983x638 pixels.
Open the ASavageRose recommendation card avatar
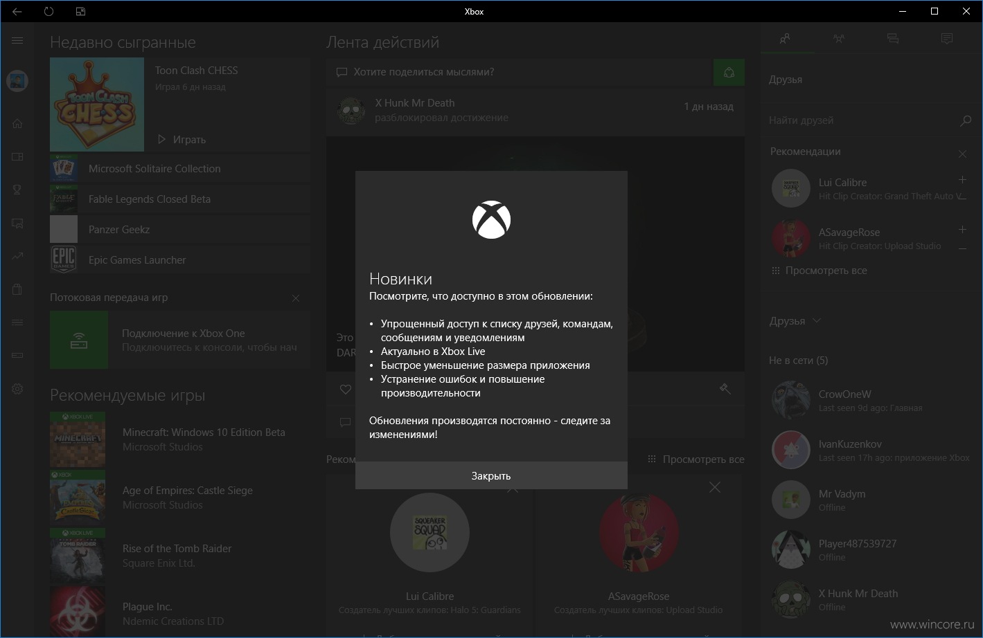pos(639,532)
